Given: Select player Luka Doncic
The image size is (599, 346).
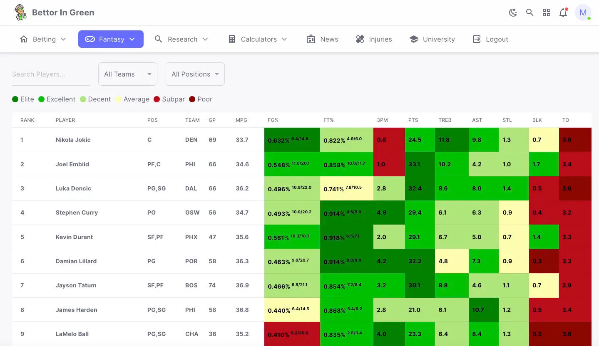Looking at the screenshot, I should tap(73, 188).
